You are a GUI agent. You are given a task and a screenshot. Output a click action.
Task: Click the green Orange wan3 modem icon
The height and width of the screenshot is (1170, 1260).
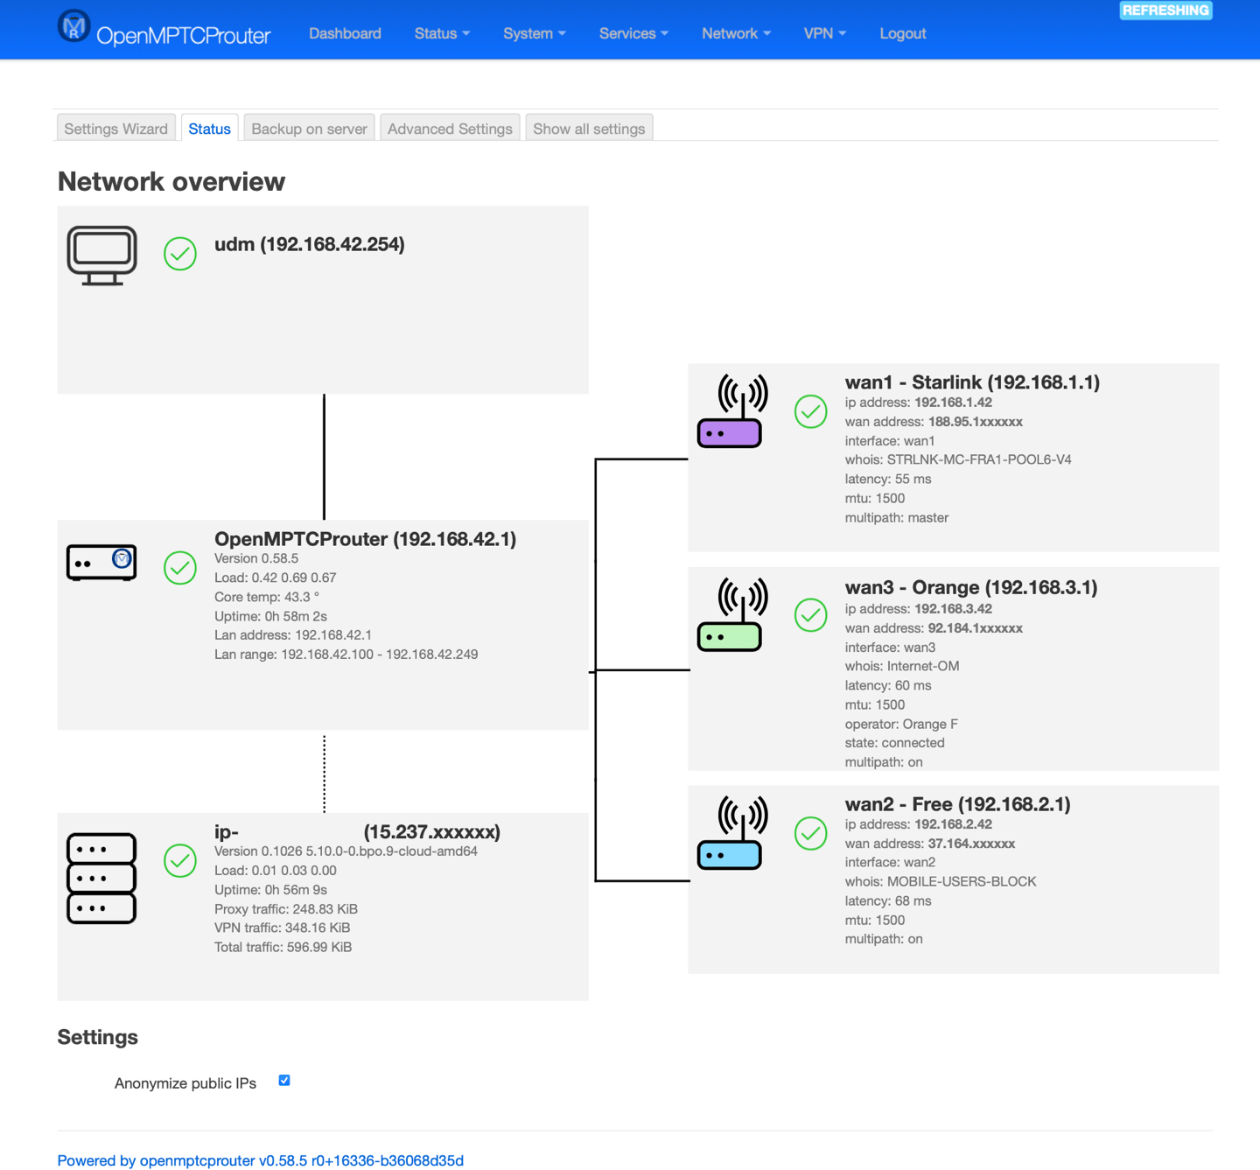coord(732,615)
